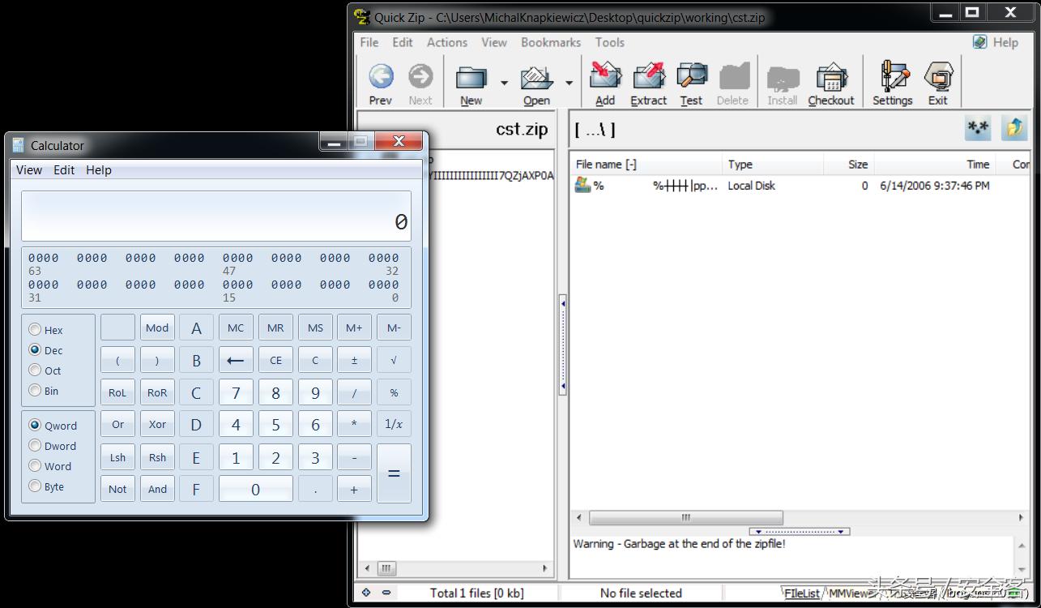
Task: Switch Calculator to Byte word size
Action: (x=35, y=486)
